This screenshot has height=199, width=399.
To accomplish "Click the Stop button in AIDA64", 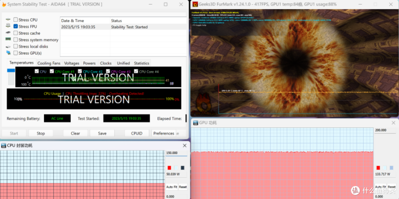I will [41, 133].
